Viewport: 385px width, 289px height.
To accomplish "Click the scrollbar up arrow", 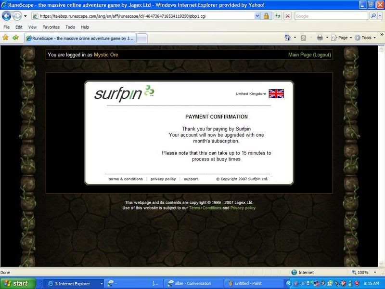I will [x=381, y=49].
